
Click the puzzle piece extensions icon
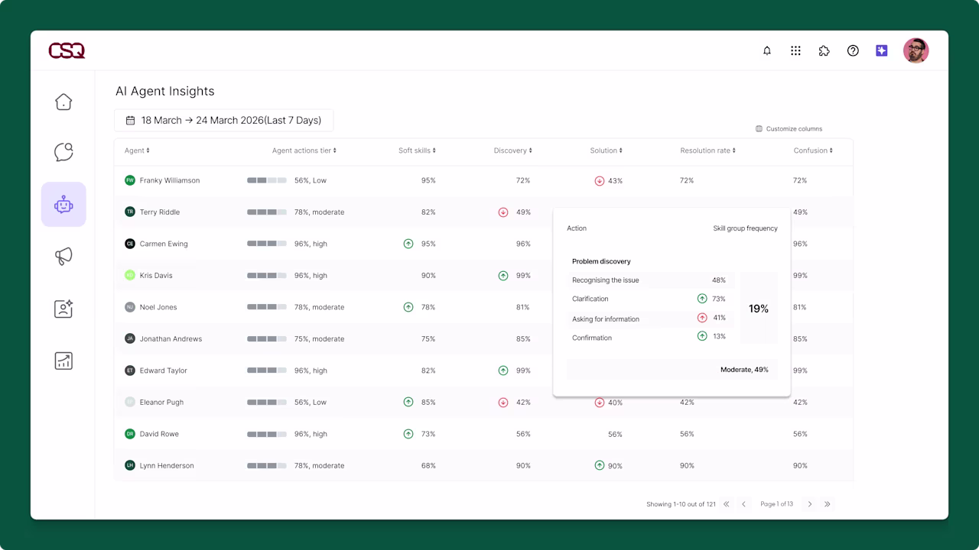click(824, 50)
